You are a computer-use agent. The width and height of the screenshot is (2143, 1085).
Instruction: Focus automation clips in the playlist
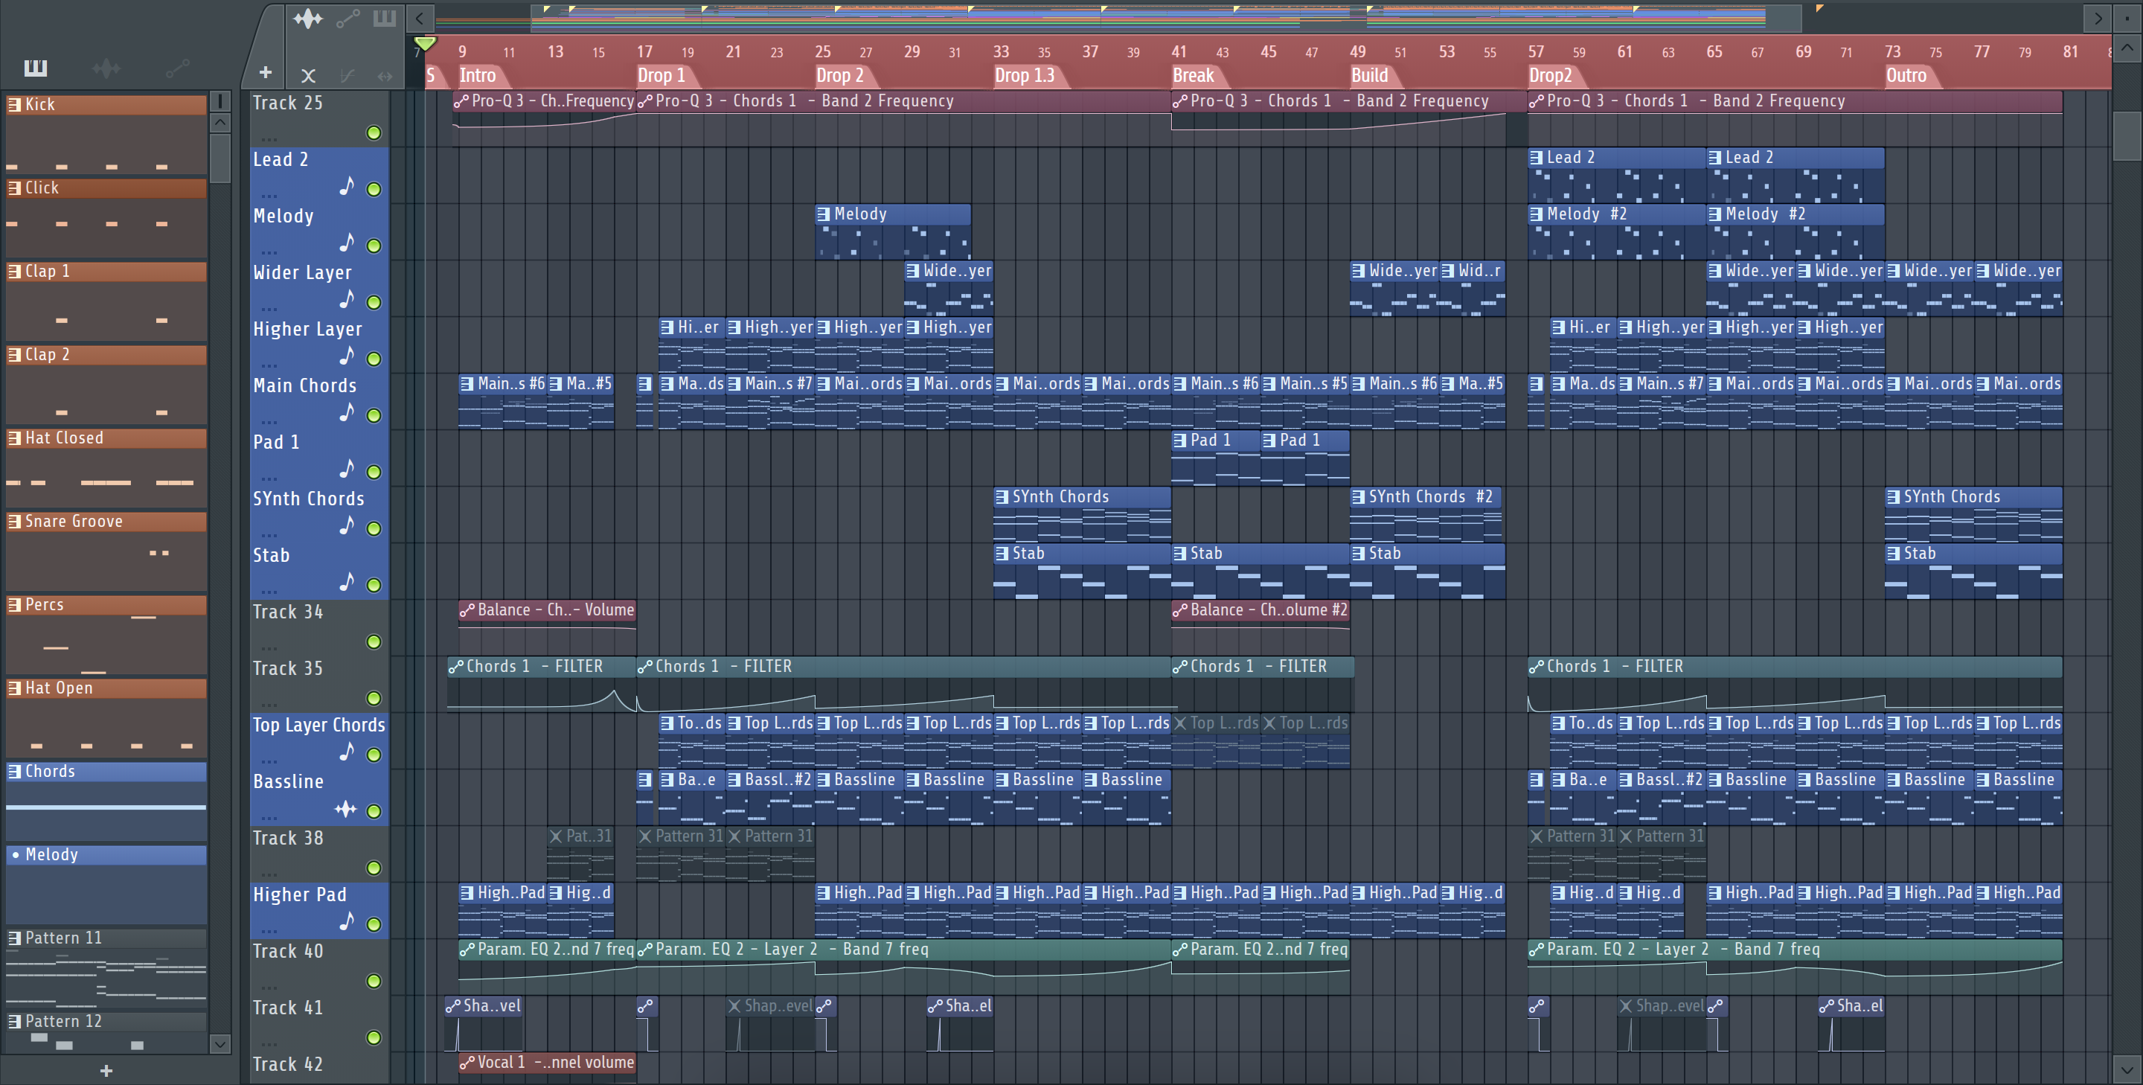pos(347,19)
